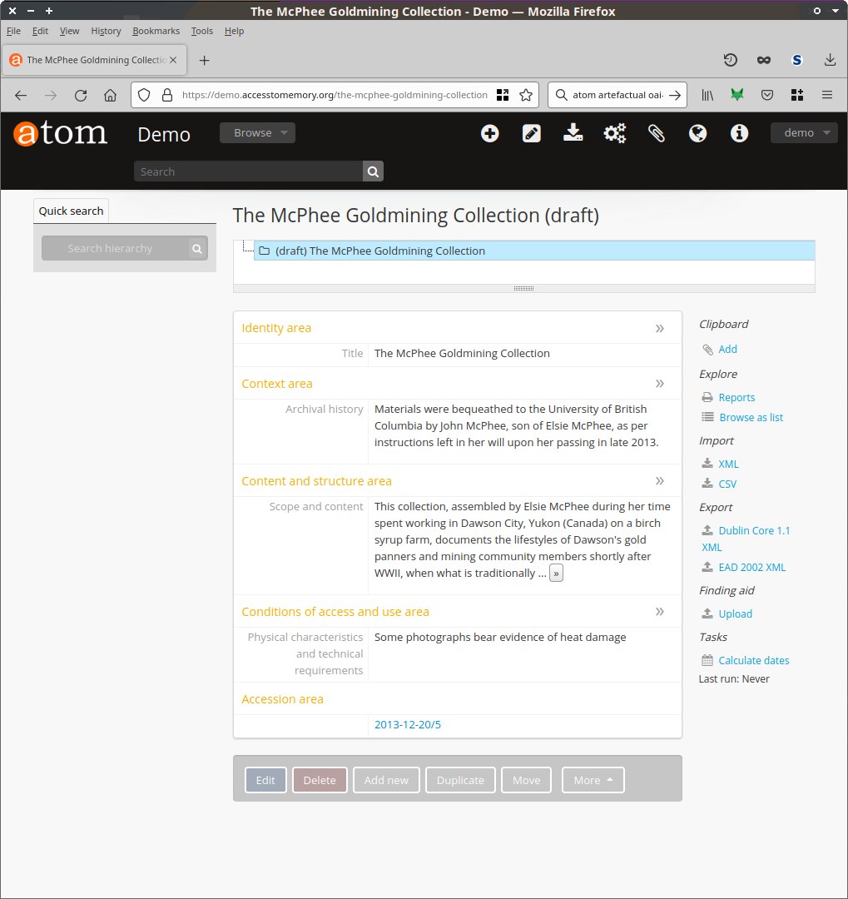Bookmark this page with star icon
The image size is (848, 899).
pos(526,95)
